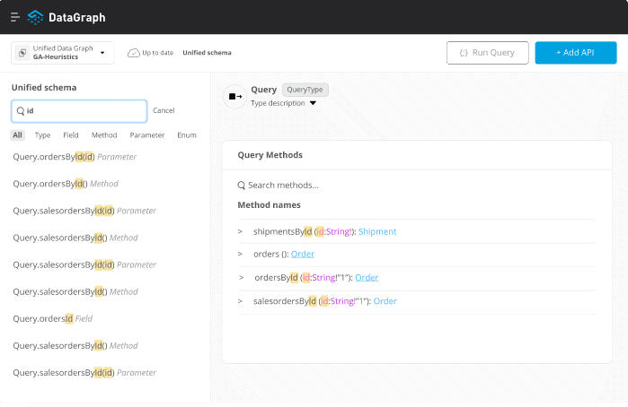628x407 pixels.
Task: Expand the Type description arrow
Action: (313, 103)
